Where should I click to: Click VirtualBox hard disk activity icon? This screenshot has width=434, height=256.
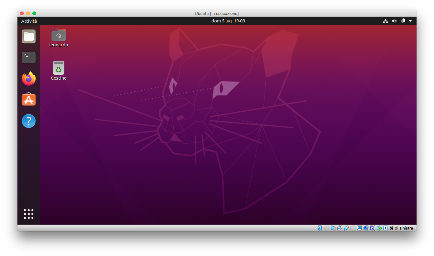(x=320, y=228)
